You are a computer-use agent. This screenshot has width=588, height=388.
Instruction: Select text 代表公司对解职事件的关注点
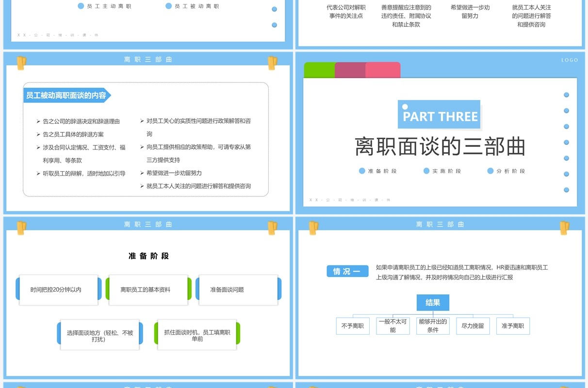point(346,12)
